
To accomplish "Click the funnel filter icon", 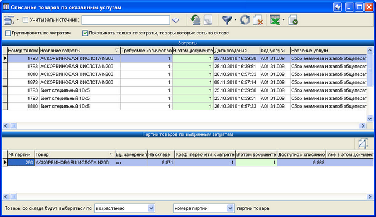I will point(227,20).
